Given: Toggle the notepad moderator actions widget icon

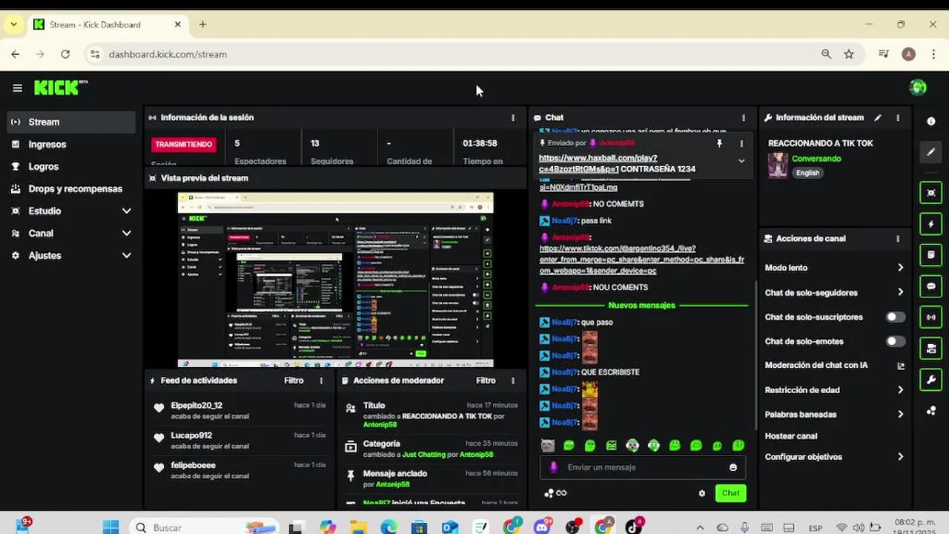Looking at the screenshot, I should [x=931, y=255].
